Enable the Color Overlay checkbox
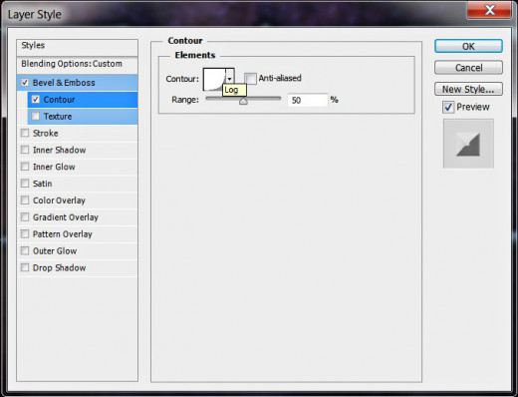Viewport: 518px width, 397px height. (25, 200)
